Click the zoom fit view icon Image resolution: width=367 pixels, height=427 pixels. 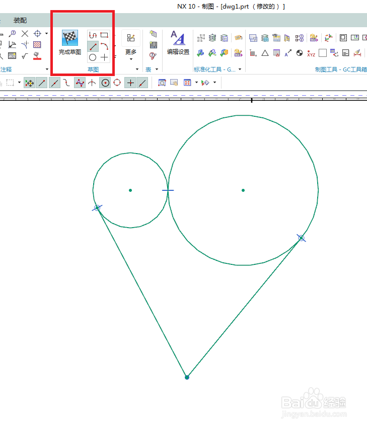click(162, 83)
